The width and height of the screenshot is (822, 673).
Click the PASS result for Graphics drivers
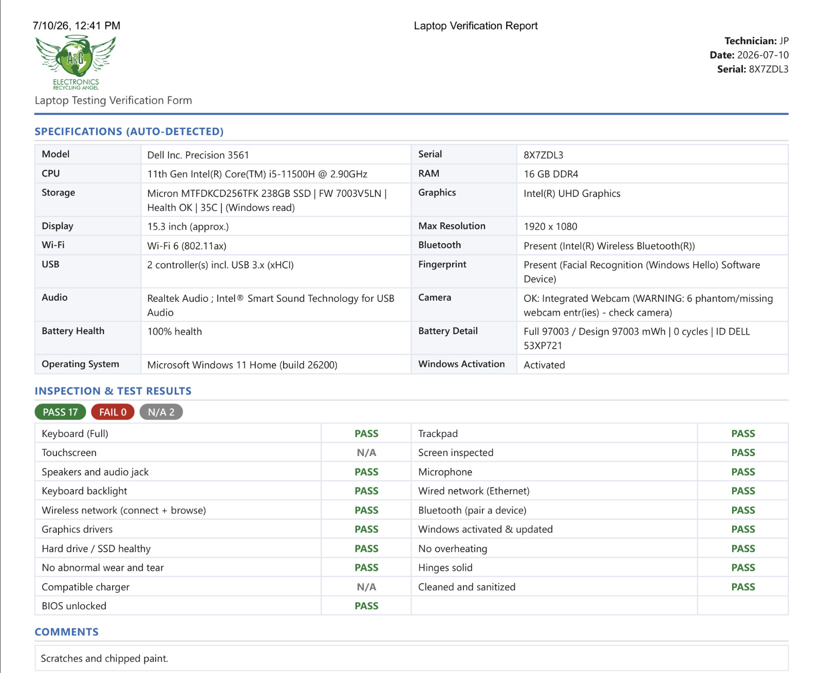coord(366,529)
